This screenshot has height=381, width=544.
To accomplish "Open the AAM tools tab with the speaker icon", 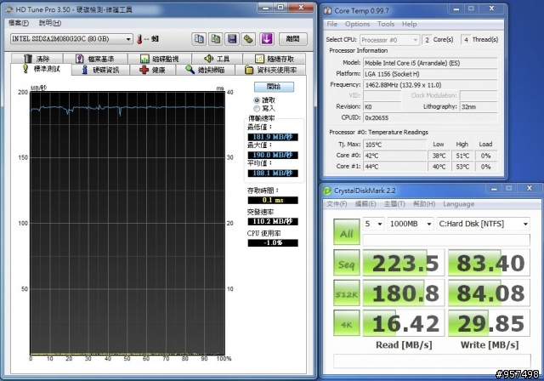I will (x=218, y=59).
